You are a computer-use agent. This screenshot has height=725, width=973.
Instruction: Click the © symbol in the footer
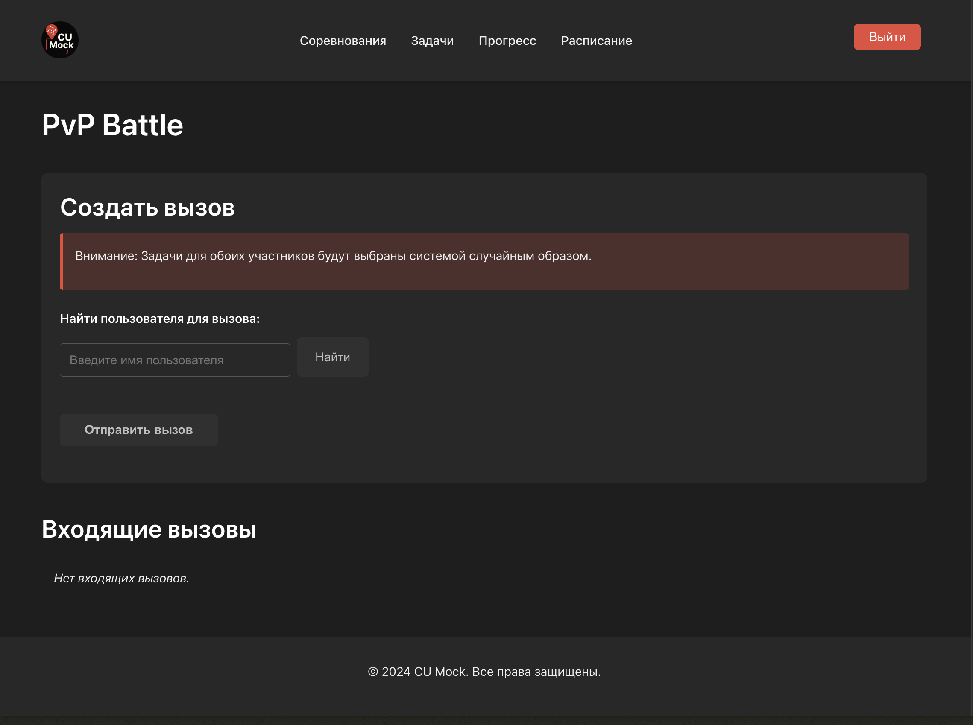pos(372,672)
